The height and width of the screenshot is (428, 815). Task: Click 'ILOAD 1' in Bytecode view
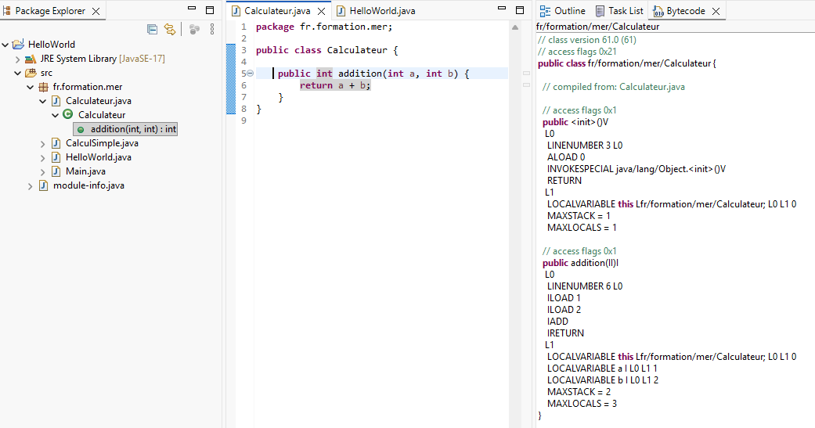point(564,298)
